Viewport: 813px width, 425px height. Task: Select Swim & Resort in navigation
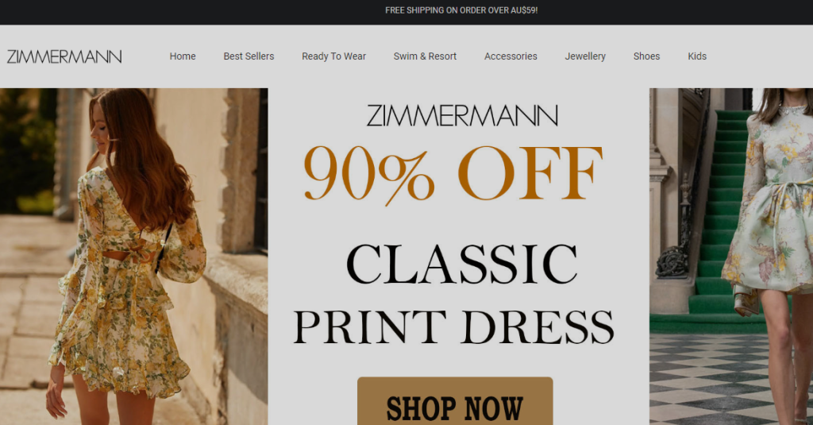point(426,56)
